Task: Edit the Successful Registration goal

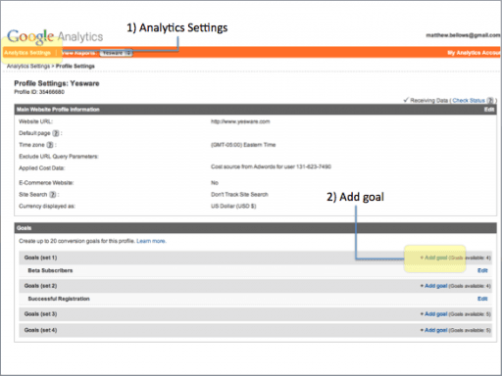Action: [482, 299]
